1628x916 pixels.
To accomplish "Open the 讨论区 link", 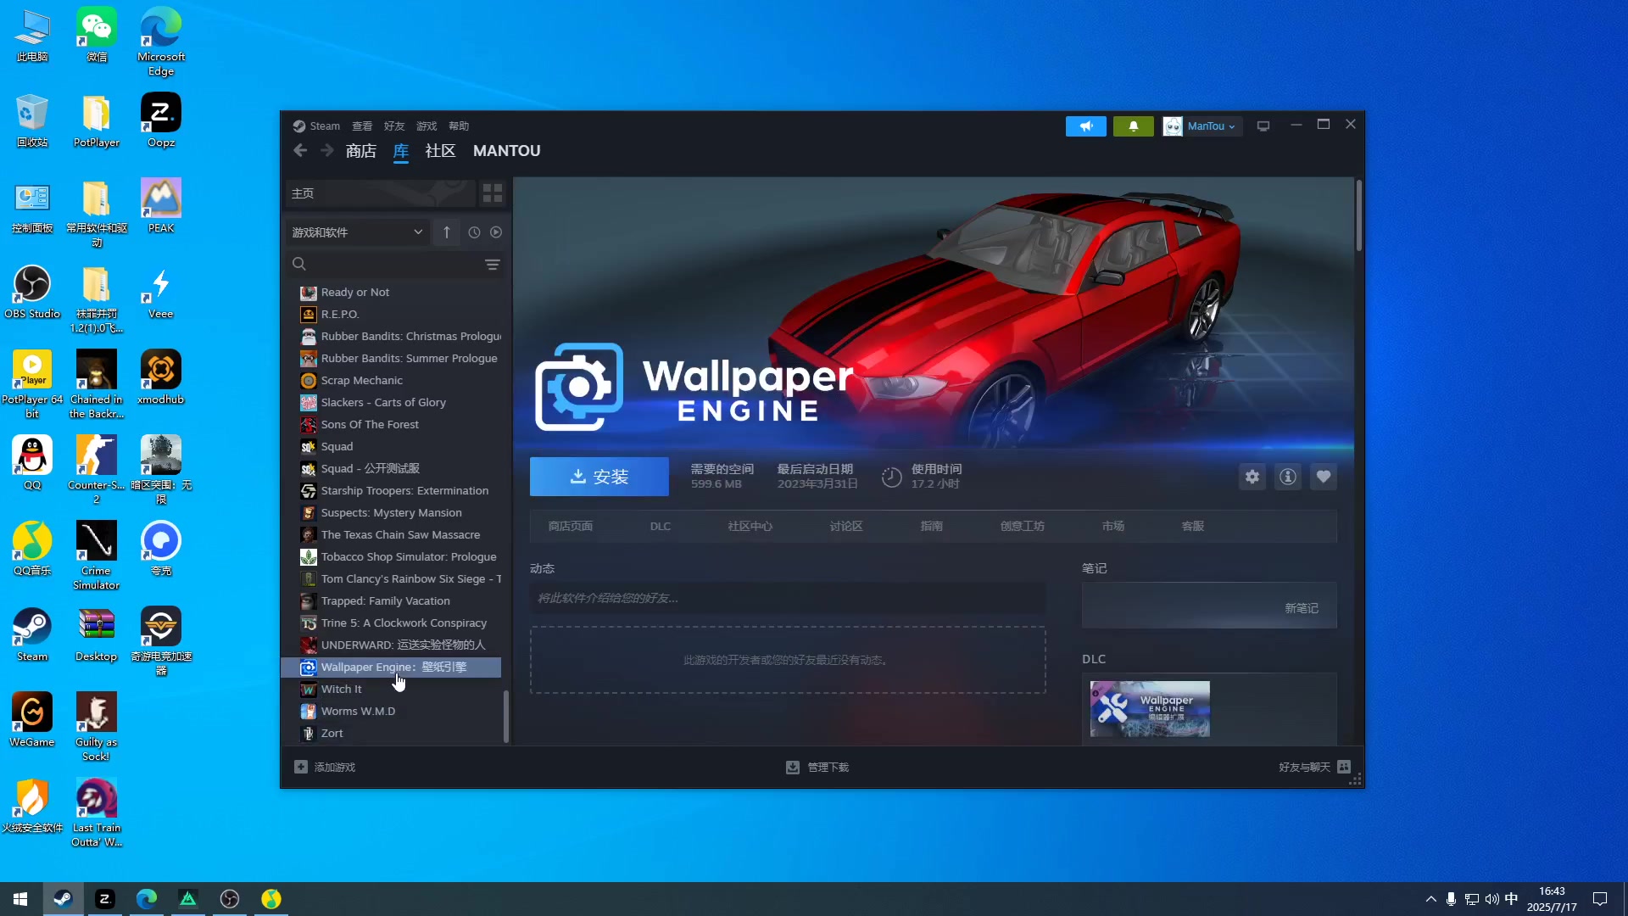I will coord(846,527).
